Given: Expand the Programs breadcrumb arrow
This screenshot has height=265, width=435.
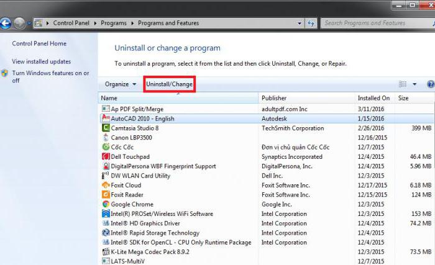Looking at the screenshot, I should click(132, 24).
